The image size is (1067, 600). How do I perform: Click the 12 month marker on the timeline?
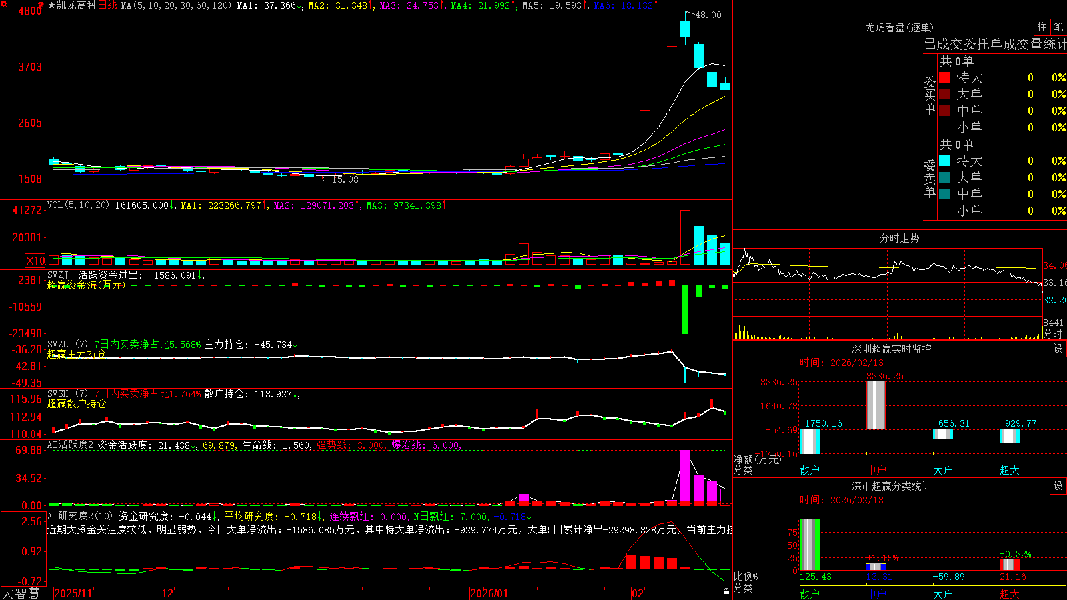pos(167,593)
